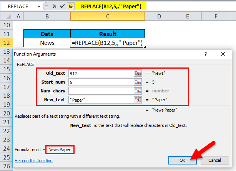Select row 22 header
236x171 pixels.
pos(7,131)
